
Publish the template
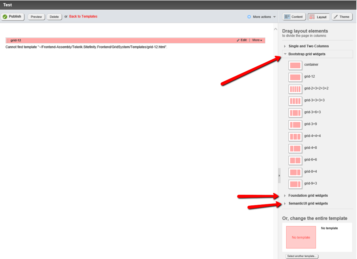tap(12, 17)
